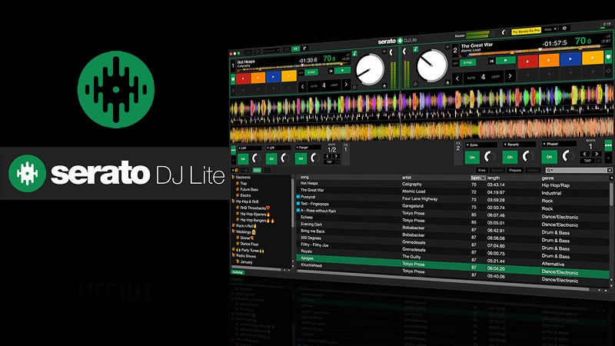Screen dimensions: 615x346
Task: Open the Reverb effect selection dropdown
Action: pyautogui.click(x=520, y=145)
